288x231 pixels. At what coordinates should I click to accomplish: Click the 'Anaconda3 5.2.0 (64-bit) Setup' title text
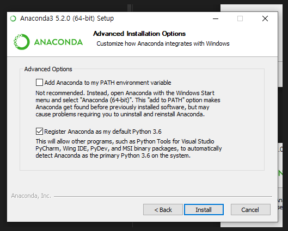pos(67,18)
